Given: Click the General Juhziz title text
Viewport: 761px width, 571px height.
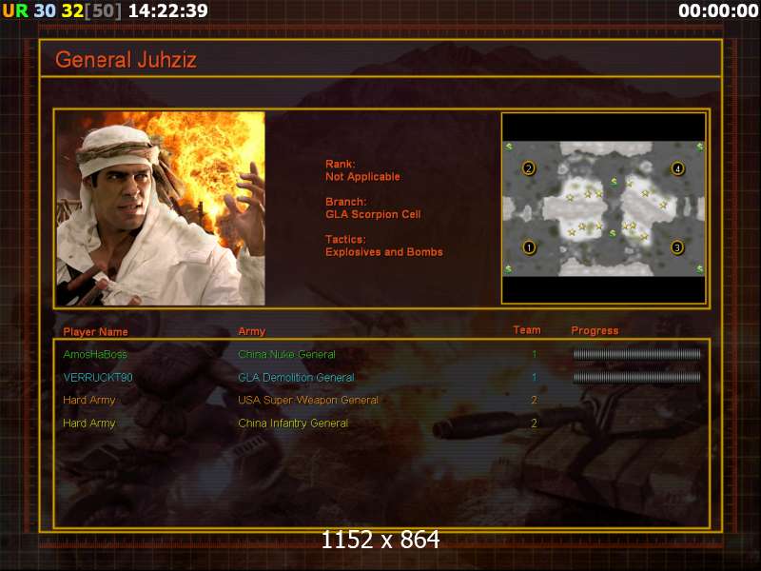Looking at the screenshot, I should tap(126, 60).
